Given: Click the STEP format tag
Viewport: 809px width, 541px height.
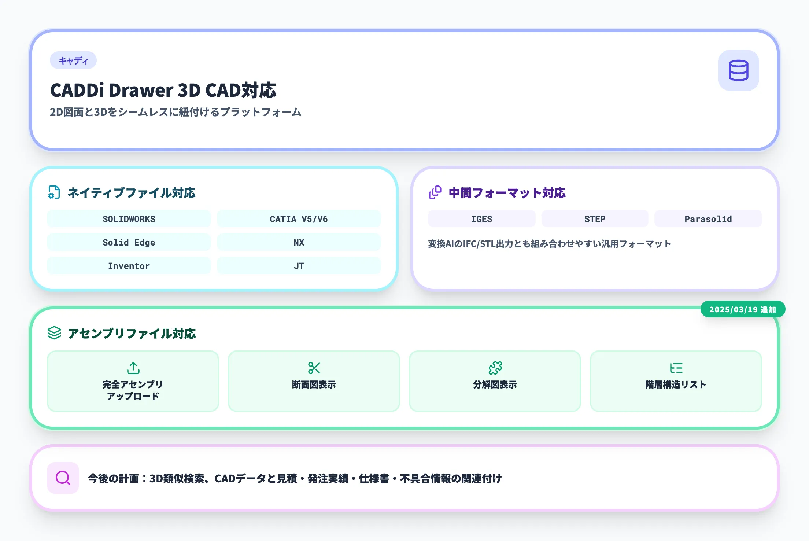Looking at the screenshot, I should 595,218.
